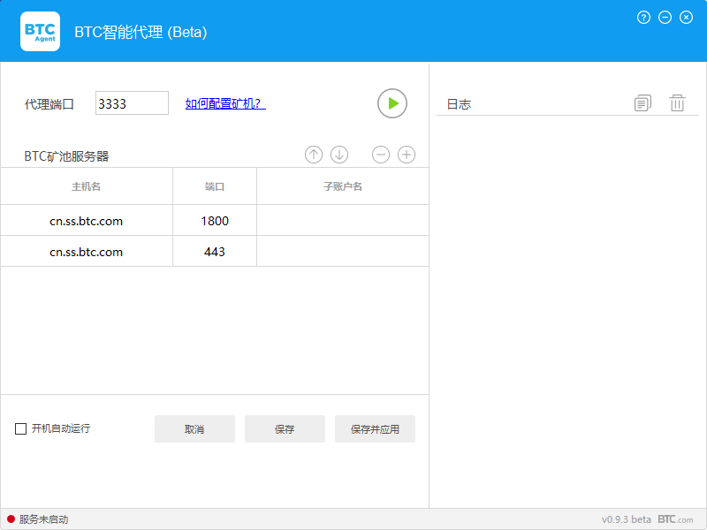
Task: Click the 保存 button
Action: click(x=285, y=428)
